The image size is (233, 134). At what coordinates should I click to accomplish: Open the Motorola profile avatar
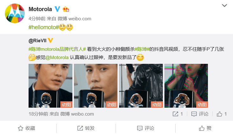15,13
